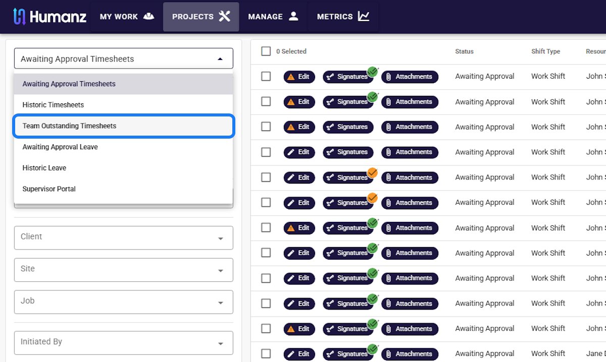Open Attachments in the ninth timesheet row

[410, 278]
